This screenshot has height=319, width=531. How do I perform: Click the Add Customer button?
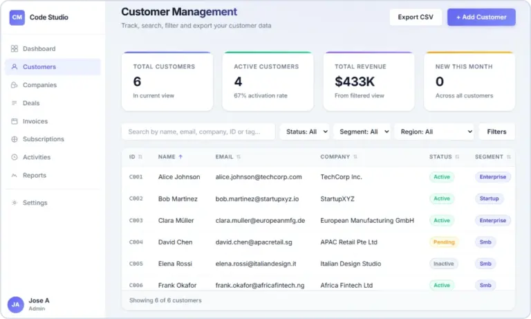[x=481, y=17]
